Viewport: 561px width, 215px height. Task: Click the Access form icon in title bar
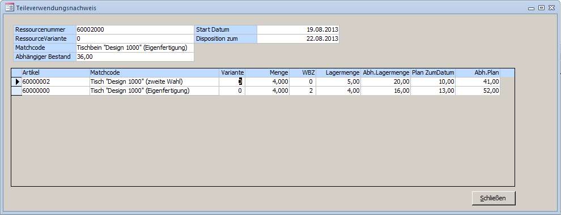coord(9,7)
